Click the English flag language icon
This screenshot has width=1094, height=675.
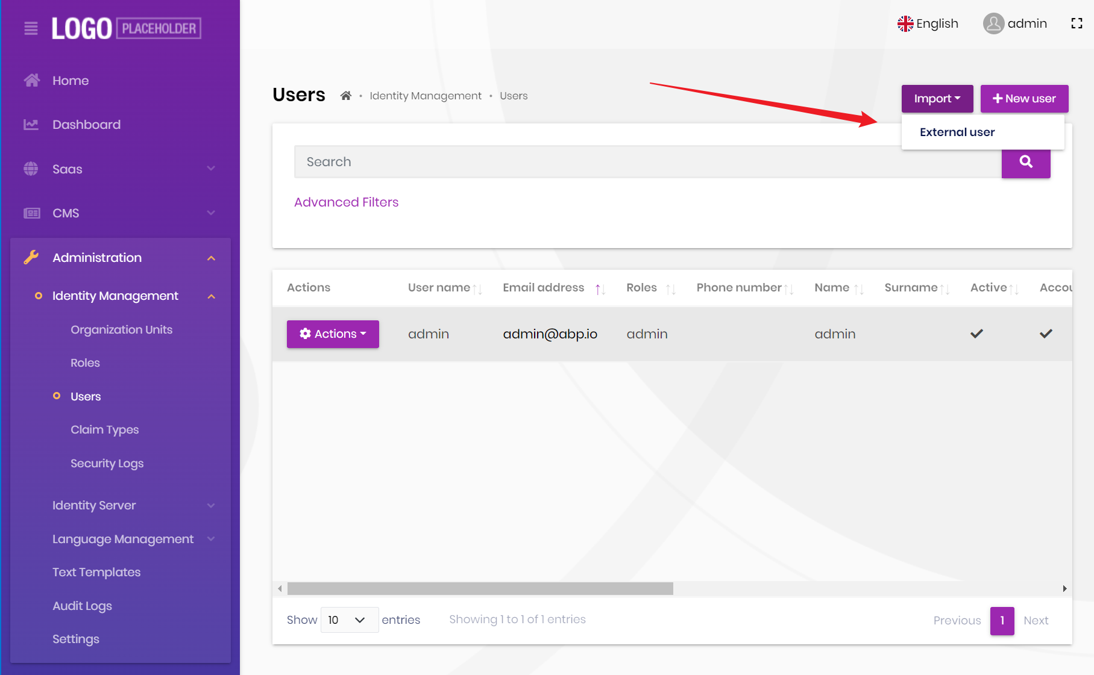[905, 23]
